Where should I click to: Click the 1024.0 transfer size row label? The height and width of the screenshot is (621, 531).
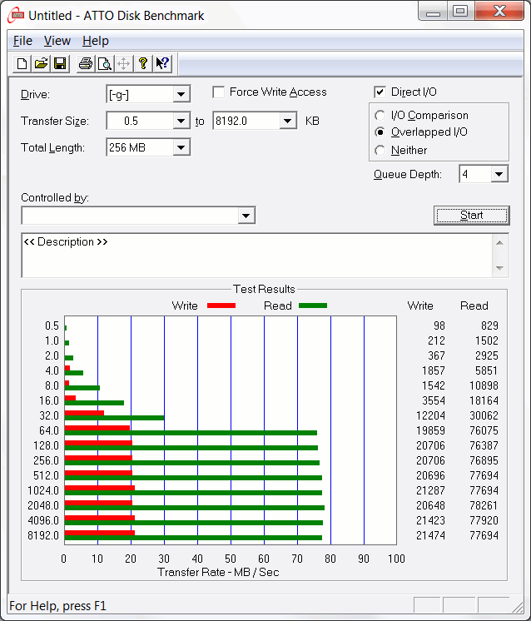click(43, 490)
